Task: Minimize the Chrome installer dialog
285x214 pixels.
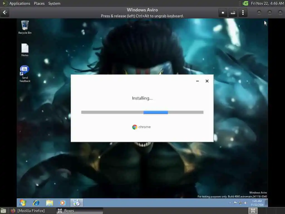Action: click(197, 81)
